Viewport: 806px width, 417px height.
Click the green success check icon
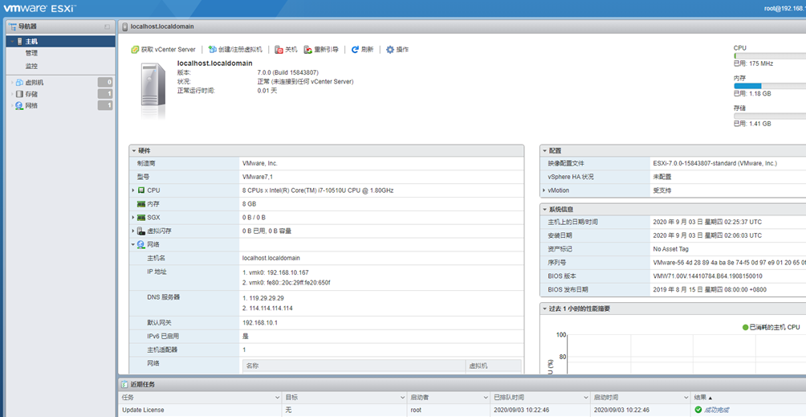[698, 410]
